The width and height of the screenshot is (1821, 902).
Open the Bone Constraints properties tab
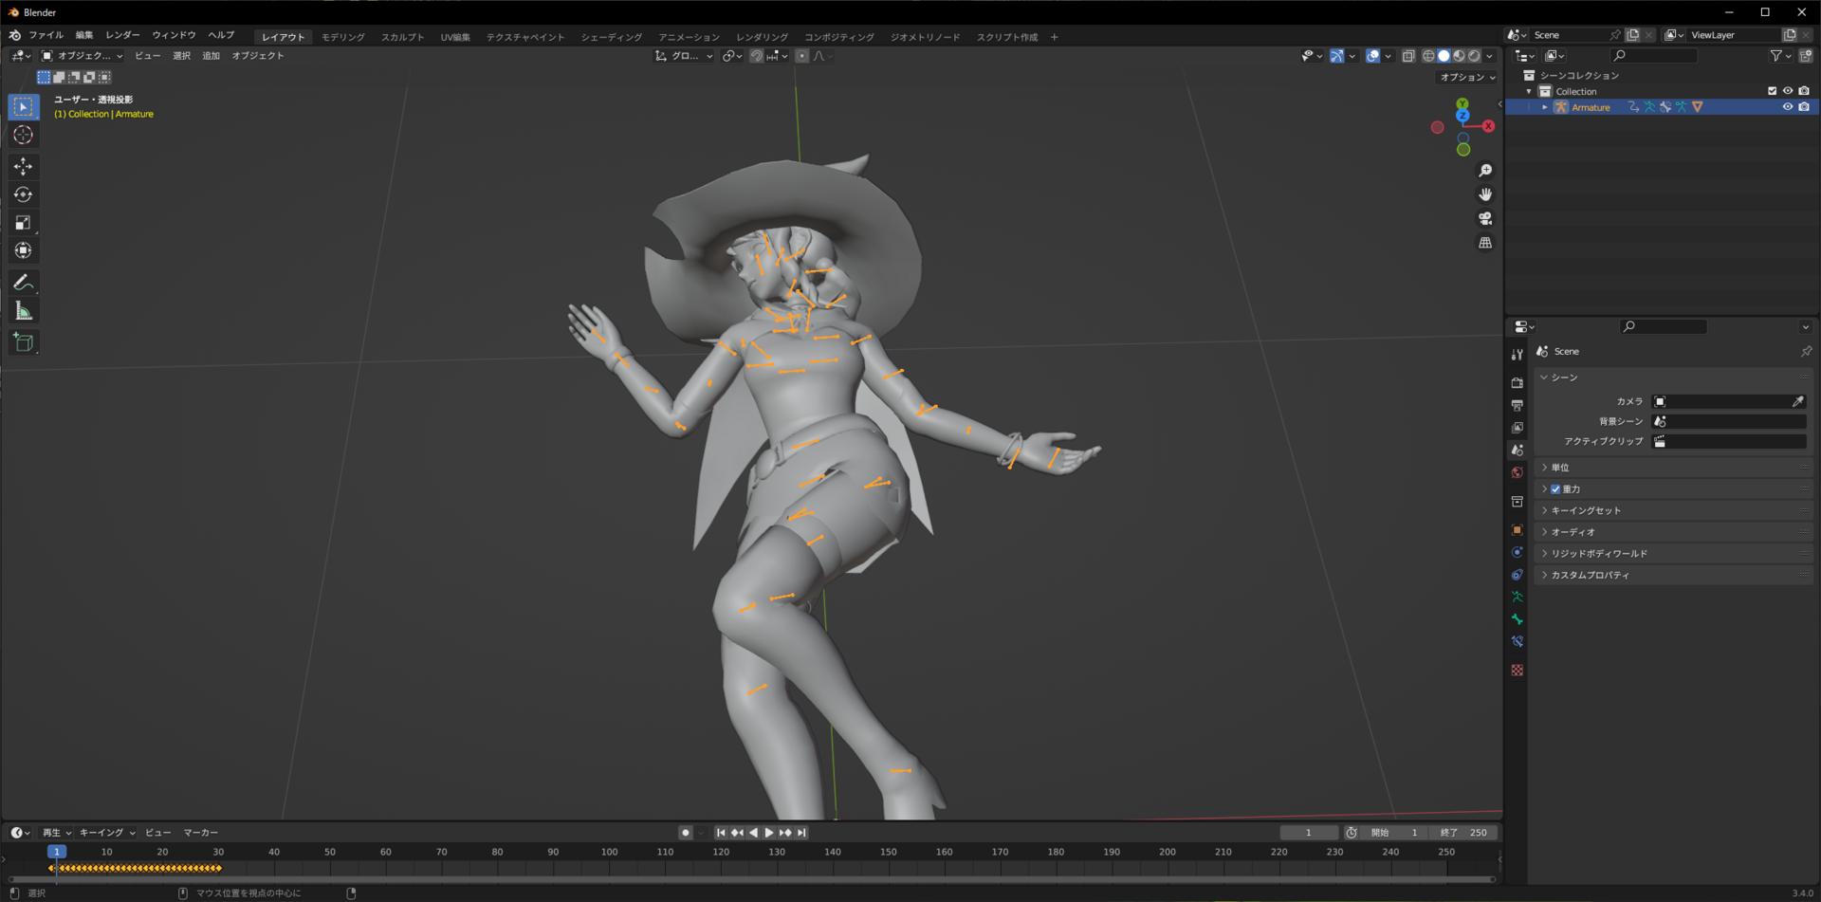[1517, 641]
